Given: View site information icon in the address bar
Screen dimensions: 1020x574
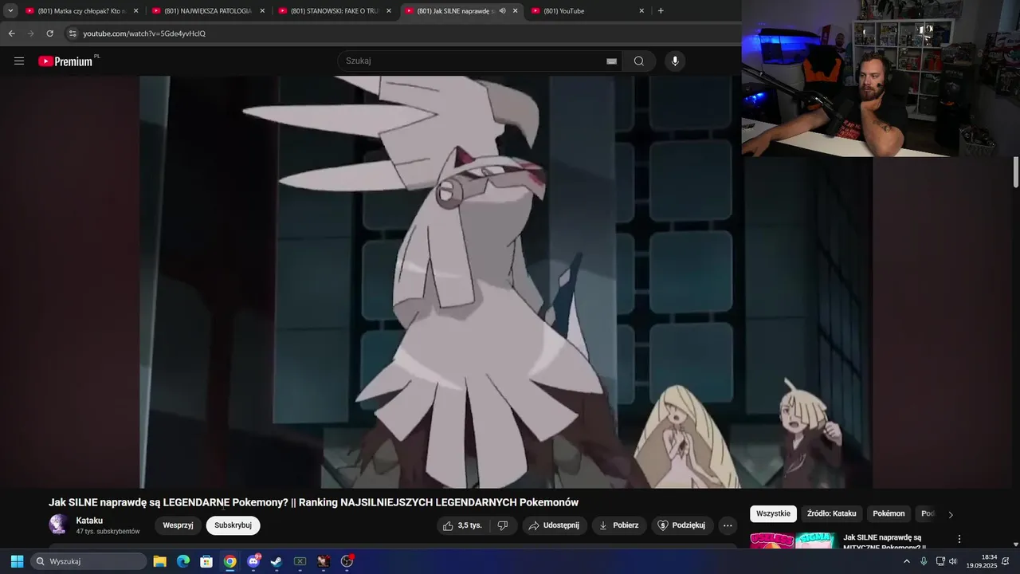Looking at the screenshot, I should coord(73,33).
